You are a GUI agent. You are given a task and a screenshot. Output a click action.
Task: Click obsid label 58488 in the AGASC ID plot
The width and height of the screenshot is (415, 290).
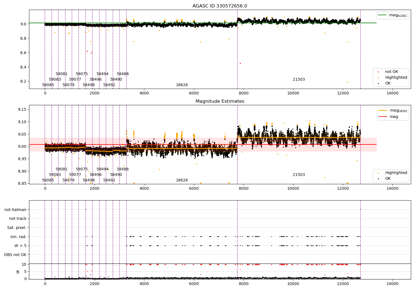click(123, 74)
